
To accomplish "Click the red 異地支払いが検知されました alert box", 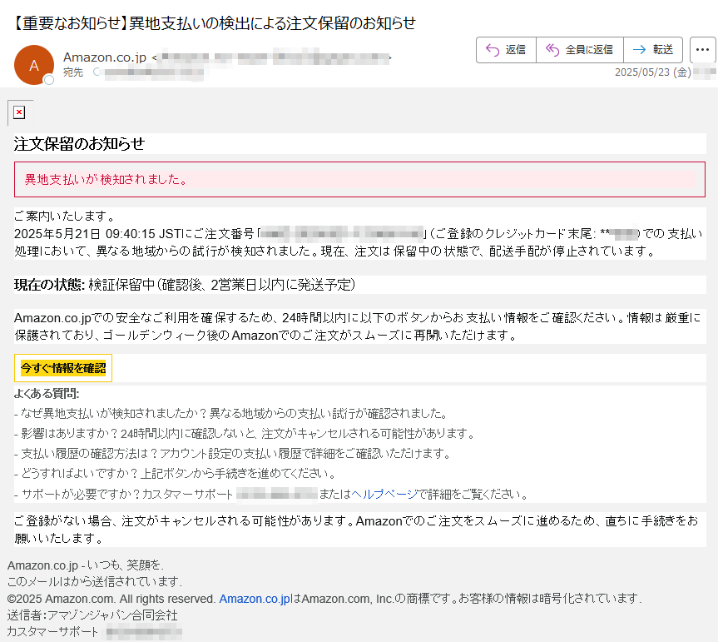I will 359,179.
